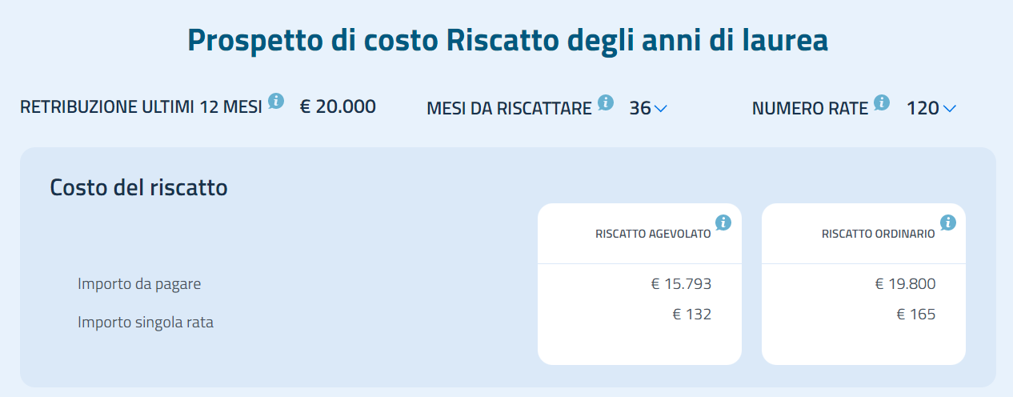Click info icon on Riscatto agevolato card
The height and width of the screenshot is (397, 1013).
pos(723,222)
